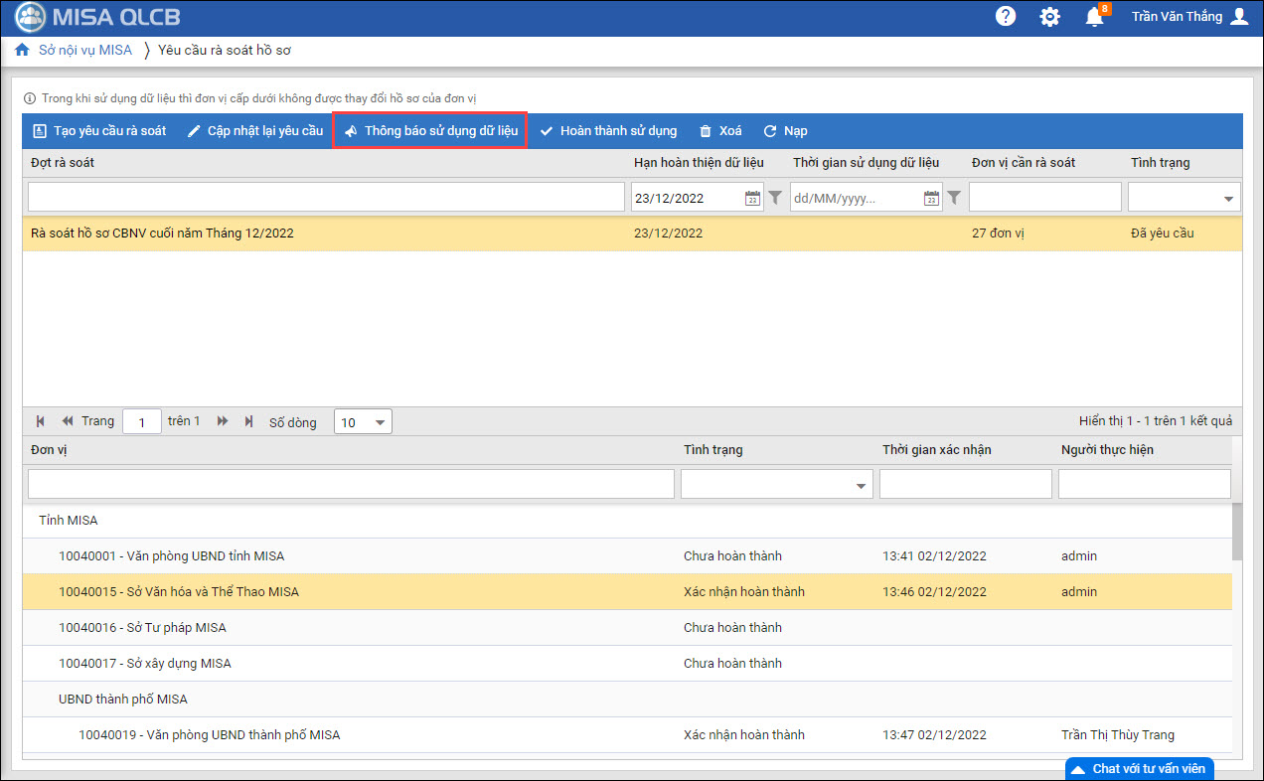Click Thông báo sử dụng dữ liệu
The height and width of the screenshot is (781, 1264).
[x=430, y=131]
